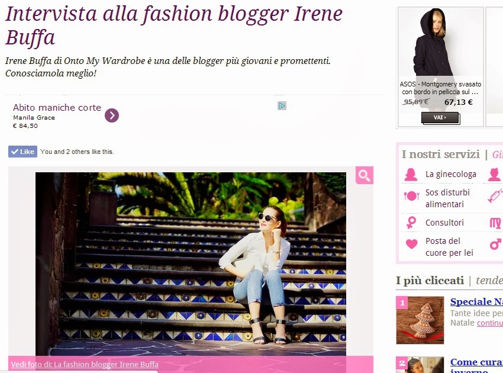This screenshot has height=373, width=503.
Task: Click the AdChoices icon in ad banner
Action: pos(282,105)
